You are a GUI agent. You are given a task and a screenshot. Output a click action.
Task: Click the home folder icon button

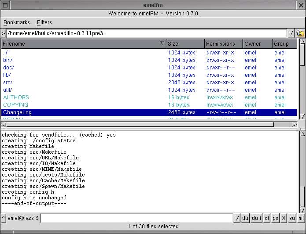coord(300,33)
